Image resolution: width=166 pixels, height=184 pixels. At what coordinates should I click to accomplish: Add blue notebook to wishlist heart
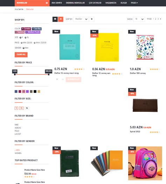(x=57, y=79)
